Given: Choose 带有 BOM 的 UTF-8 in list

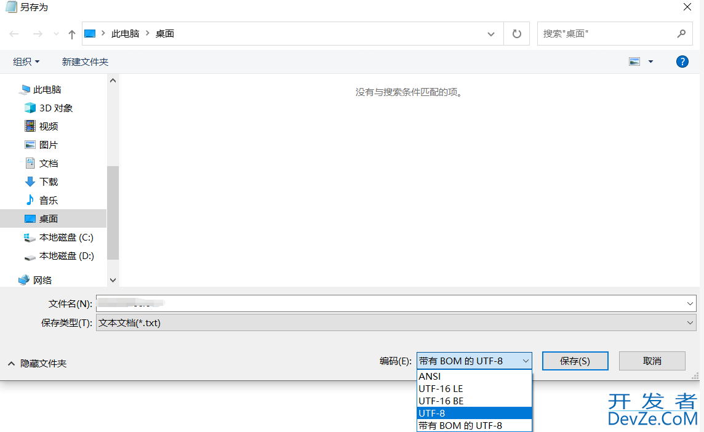Looking at the screenshot, I should pyautogui.click(x=474, y=425).
